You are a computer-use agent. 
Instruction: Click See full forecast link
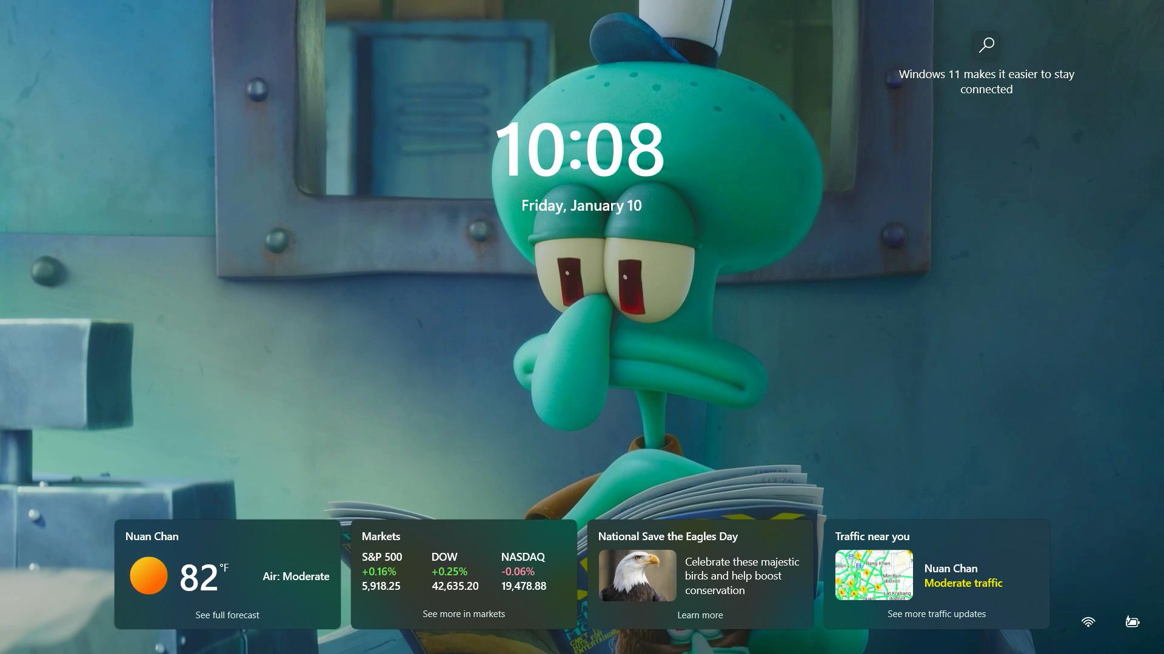point(227,615)
